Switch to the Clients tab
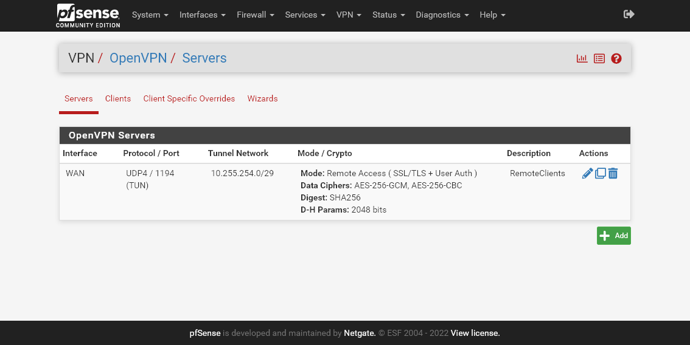The image size is (690, 345). click(118, 98)
